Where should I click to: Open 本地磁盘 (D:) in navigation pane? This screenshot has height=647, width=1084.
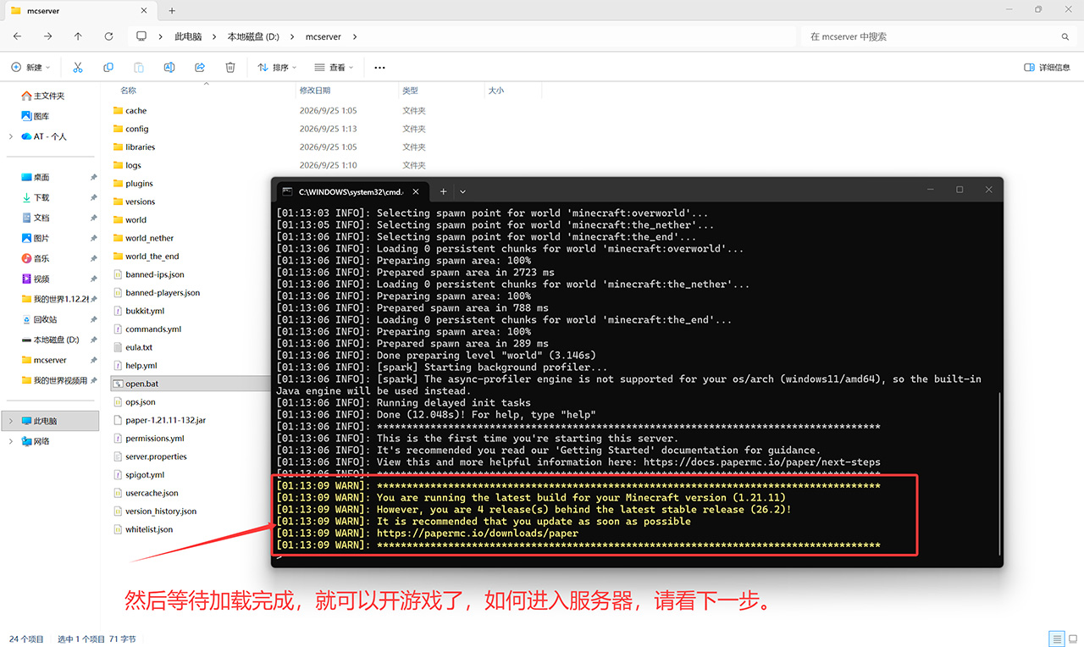point(51,340)
